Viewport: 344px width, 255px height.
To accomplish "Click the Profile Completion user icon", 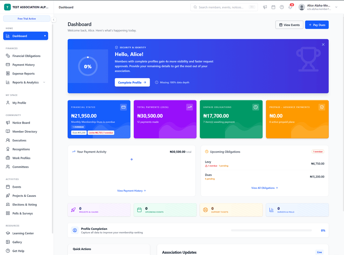I will pos(75,230).
